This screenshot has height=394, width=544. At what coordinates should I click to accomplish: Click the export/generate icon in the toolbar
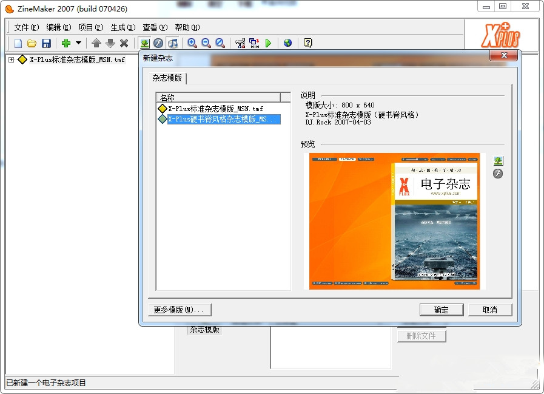click(x=255, y=43)
